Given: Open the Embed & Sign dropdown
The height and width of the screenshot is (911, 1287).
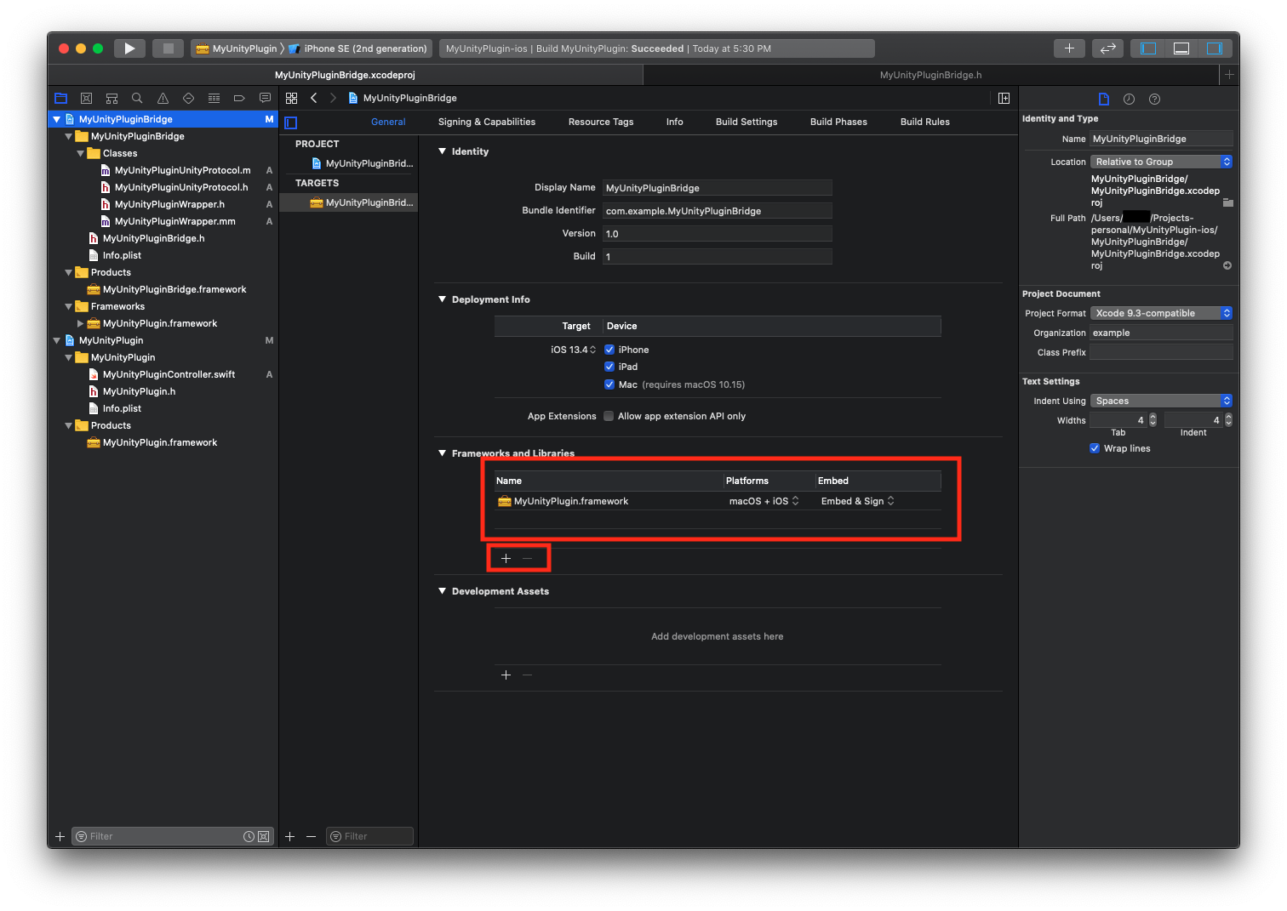Looking at the screenshot, I should [x=857, y=501].
